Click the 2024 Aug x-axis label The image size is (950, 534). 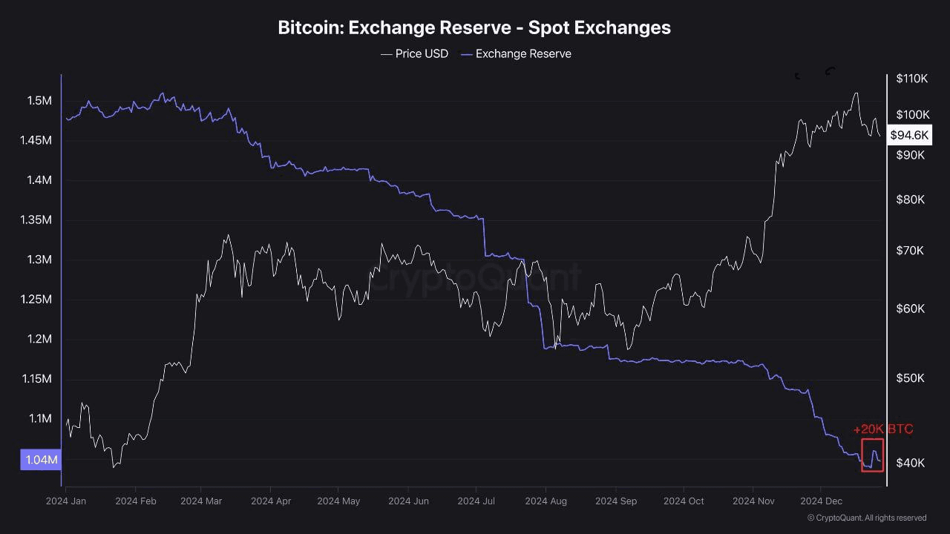546,501
